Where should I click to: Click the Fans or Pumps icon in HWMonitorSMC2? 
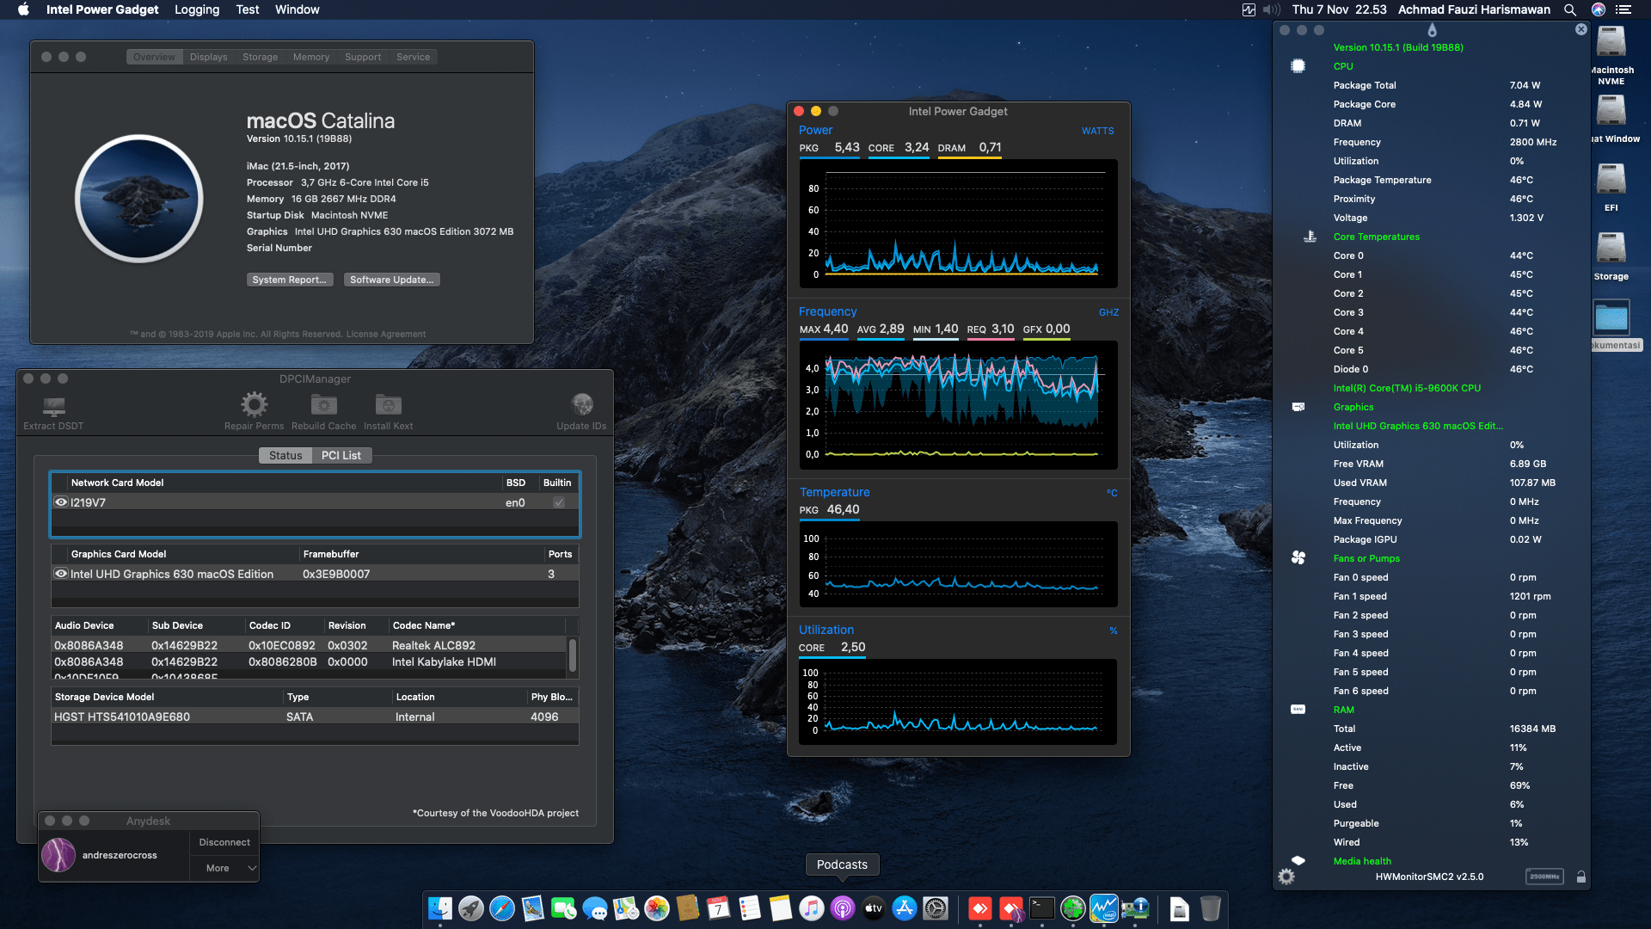point(1298,558)
